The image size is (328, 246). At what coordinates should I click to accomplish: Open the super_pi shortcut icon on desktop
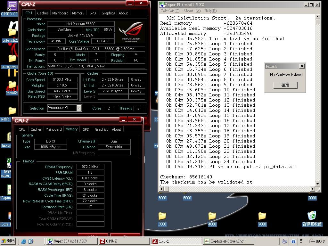click(9, 163)
